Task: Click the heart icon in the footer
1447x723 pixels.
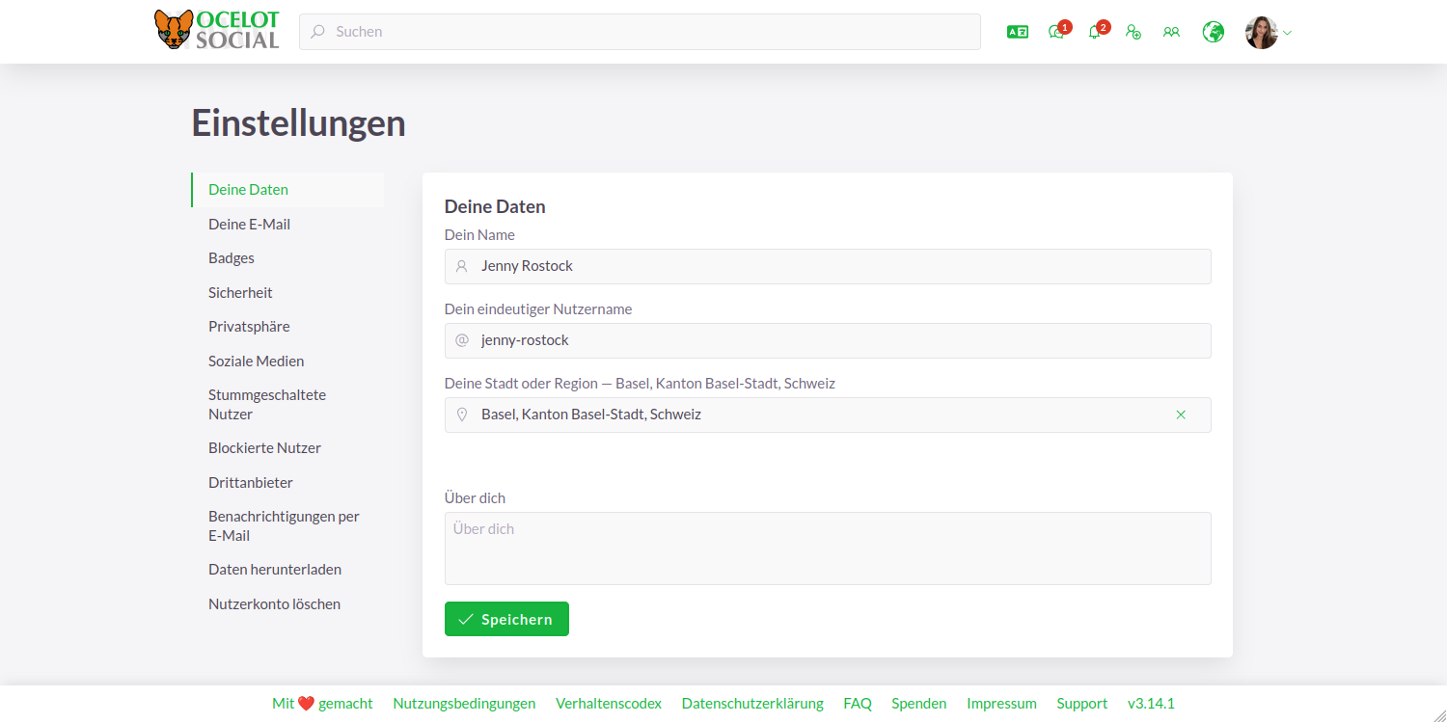Action: pyautogui.click(x=304, y=703)
